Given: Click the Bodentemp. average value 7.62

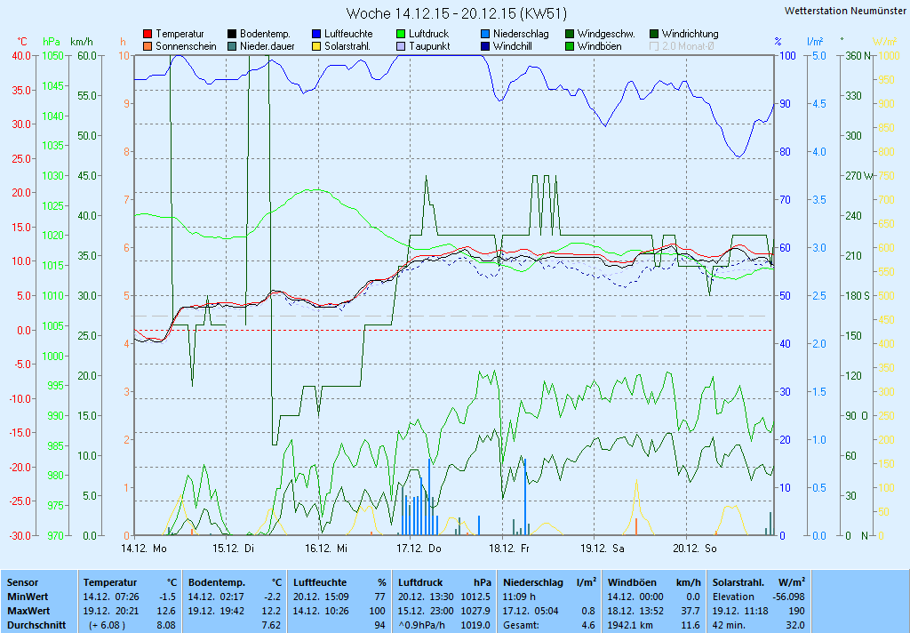Looking at the screenshot, I should (271, 626).
